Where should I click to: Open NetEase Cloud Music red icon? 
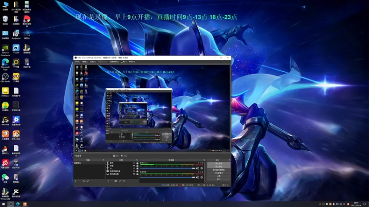5,164
